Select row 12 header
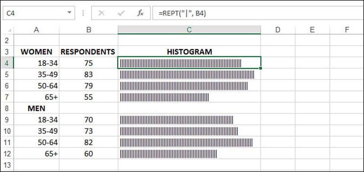364x172 pixels. pyautogui.click(x=7, y=154)
